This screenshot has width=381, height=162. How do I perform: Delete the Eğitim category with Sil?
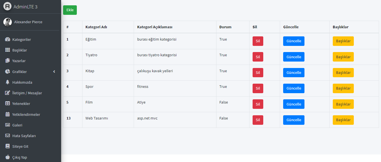(x=258, y=41)
